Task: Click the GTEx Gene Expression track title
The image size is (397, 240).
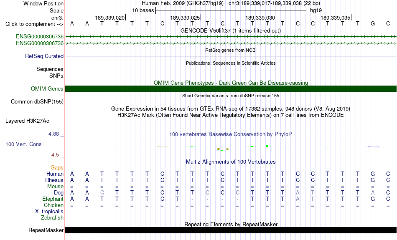Action: [x=231, y=109]
